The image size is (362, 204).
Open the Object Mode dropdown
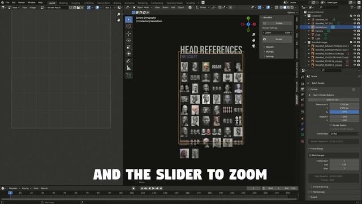[143, 7]
